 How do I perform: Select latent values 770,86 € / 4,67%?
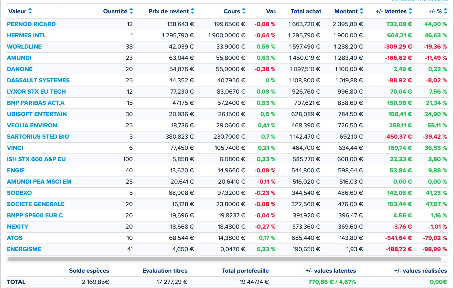click(x=332, y=282)
